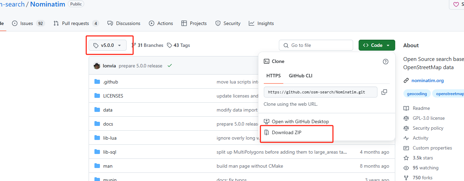
Task: Click the lib-sql folder icon
Action: pyautogui.click(x=97, y=152)
